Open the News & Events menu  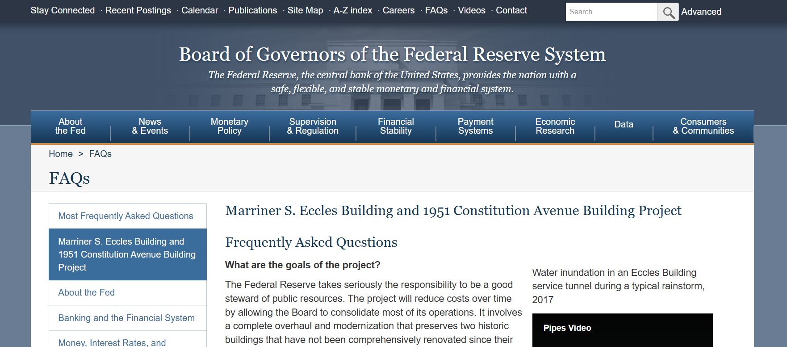150,127
